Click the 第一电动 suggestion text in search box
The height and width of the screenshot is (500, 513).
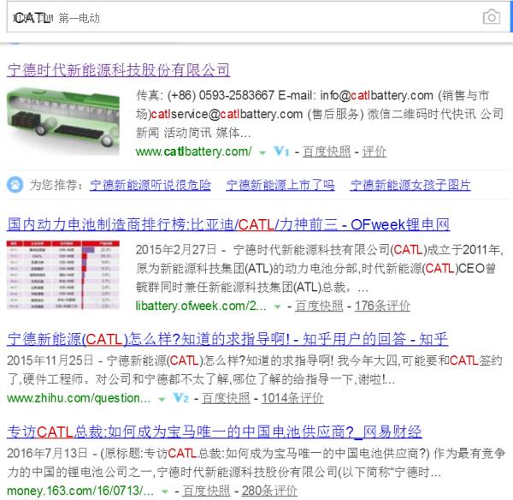(x=80, y=18)
